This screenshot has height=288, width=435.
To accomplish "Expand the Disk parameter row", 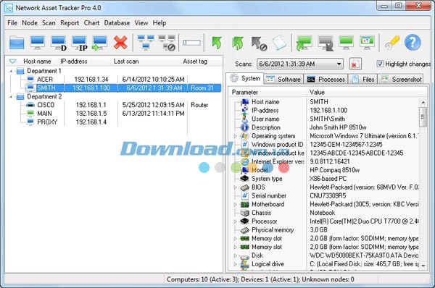I will [x=236, y=255].
